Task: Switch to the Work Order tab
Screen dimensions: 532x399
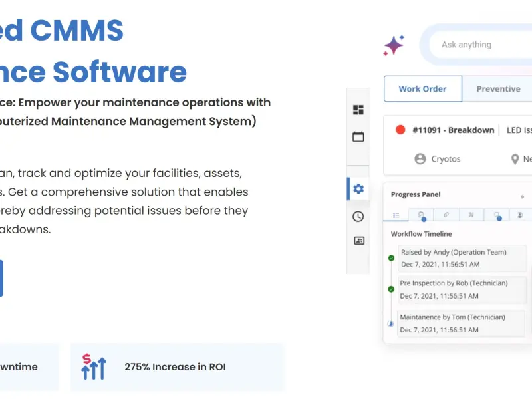Action: click(423, 89)
